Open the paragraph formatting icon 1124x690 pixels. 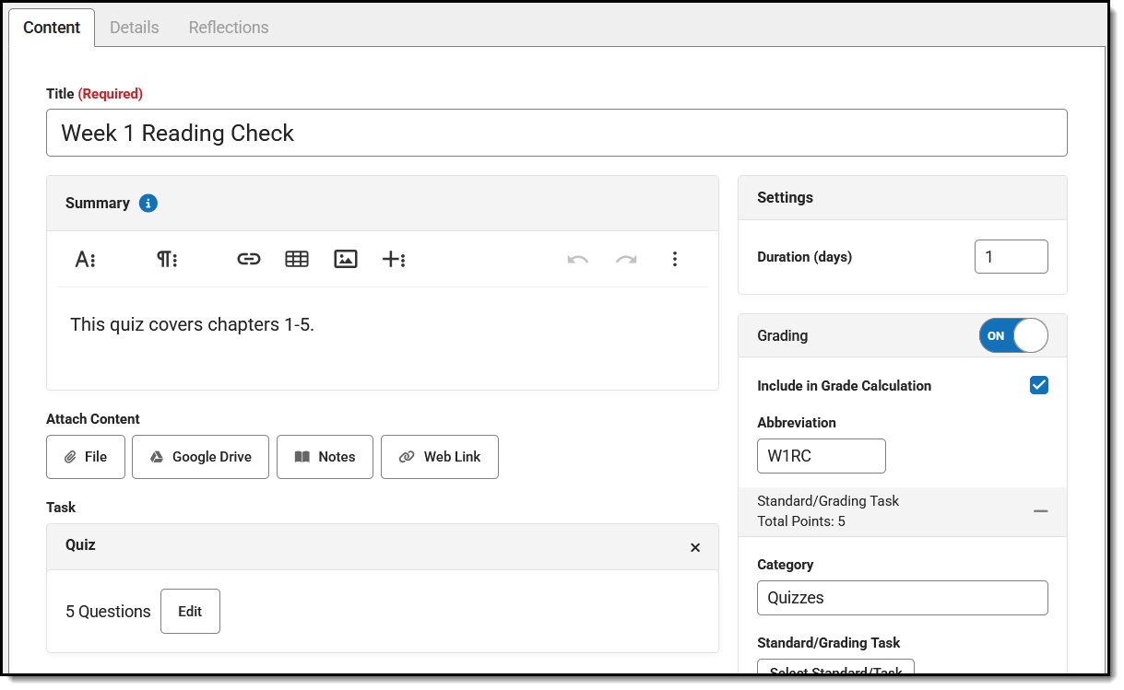(x=167, y=259)
